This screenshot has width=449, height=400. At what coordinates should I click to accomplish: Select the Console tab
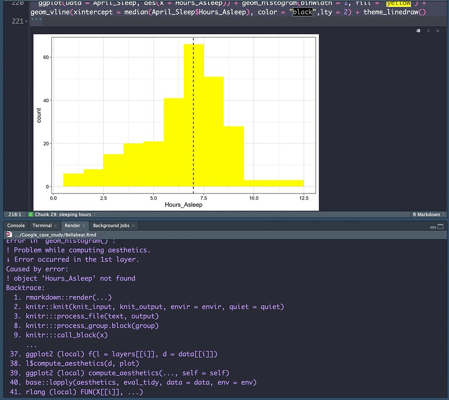tap(16, 225)
